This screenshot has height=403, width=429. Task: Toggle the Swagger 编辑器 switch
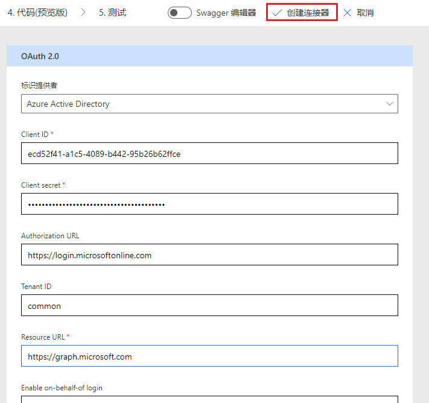click(x=179, y=13)
